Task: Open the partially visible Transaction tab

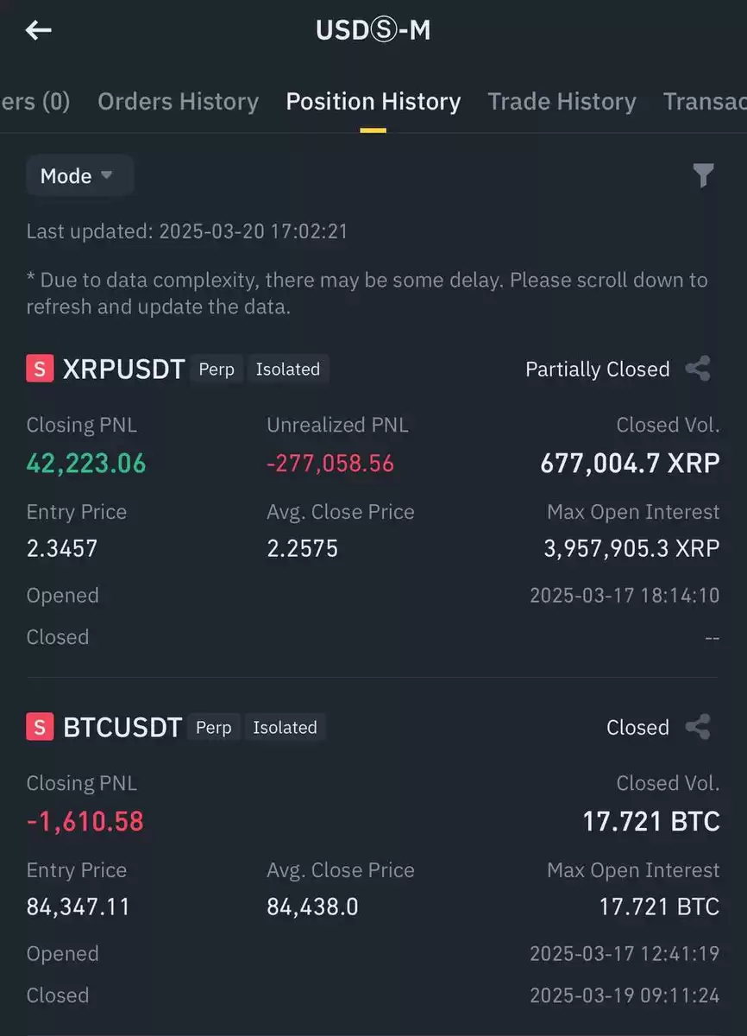Action: [x=705, y=101]
